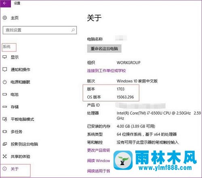202x178 pixels.
Task: Open the 阅读适用于我 link
Action: (x=99, y=171)
